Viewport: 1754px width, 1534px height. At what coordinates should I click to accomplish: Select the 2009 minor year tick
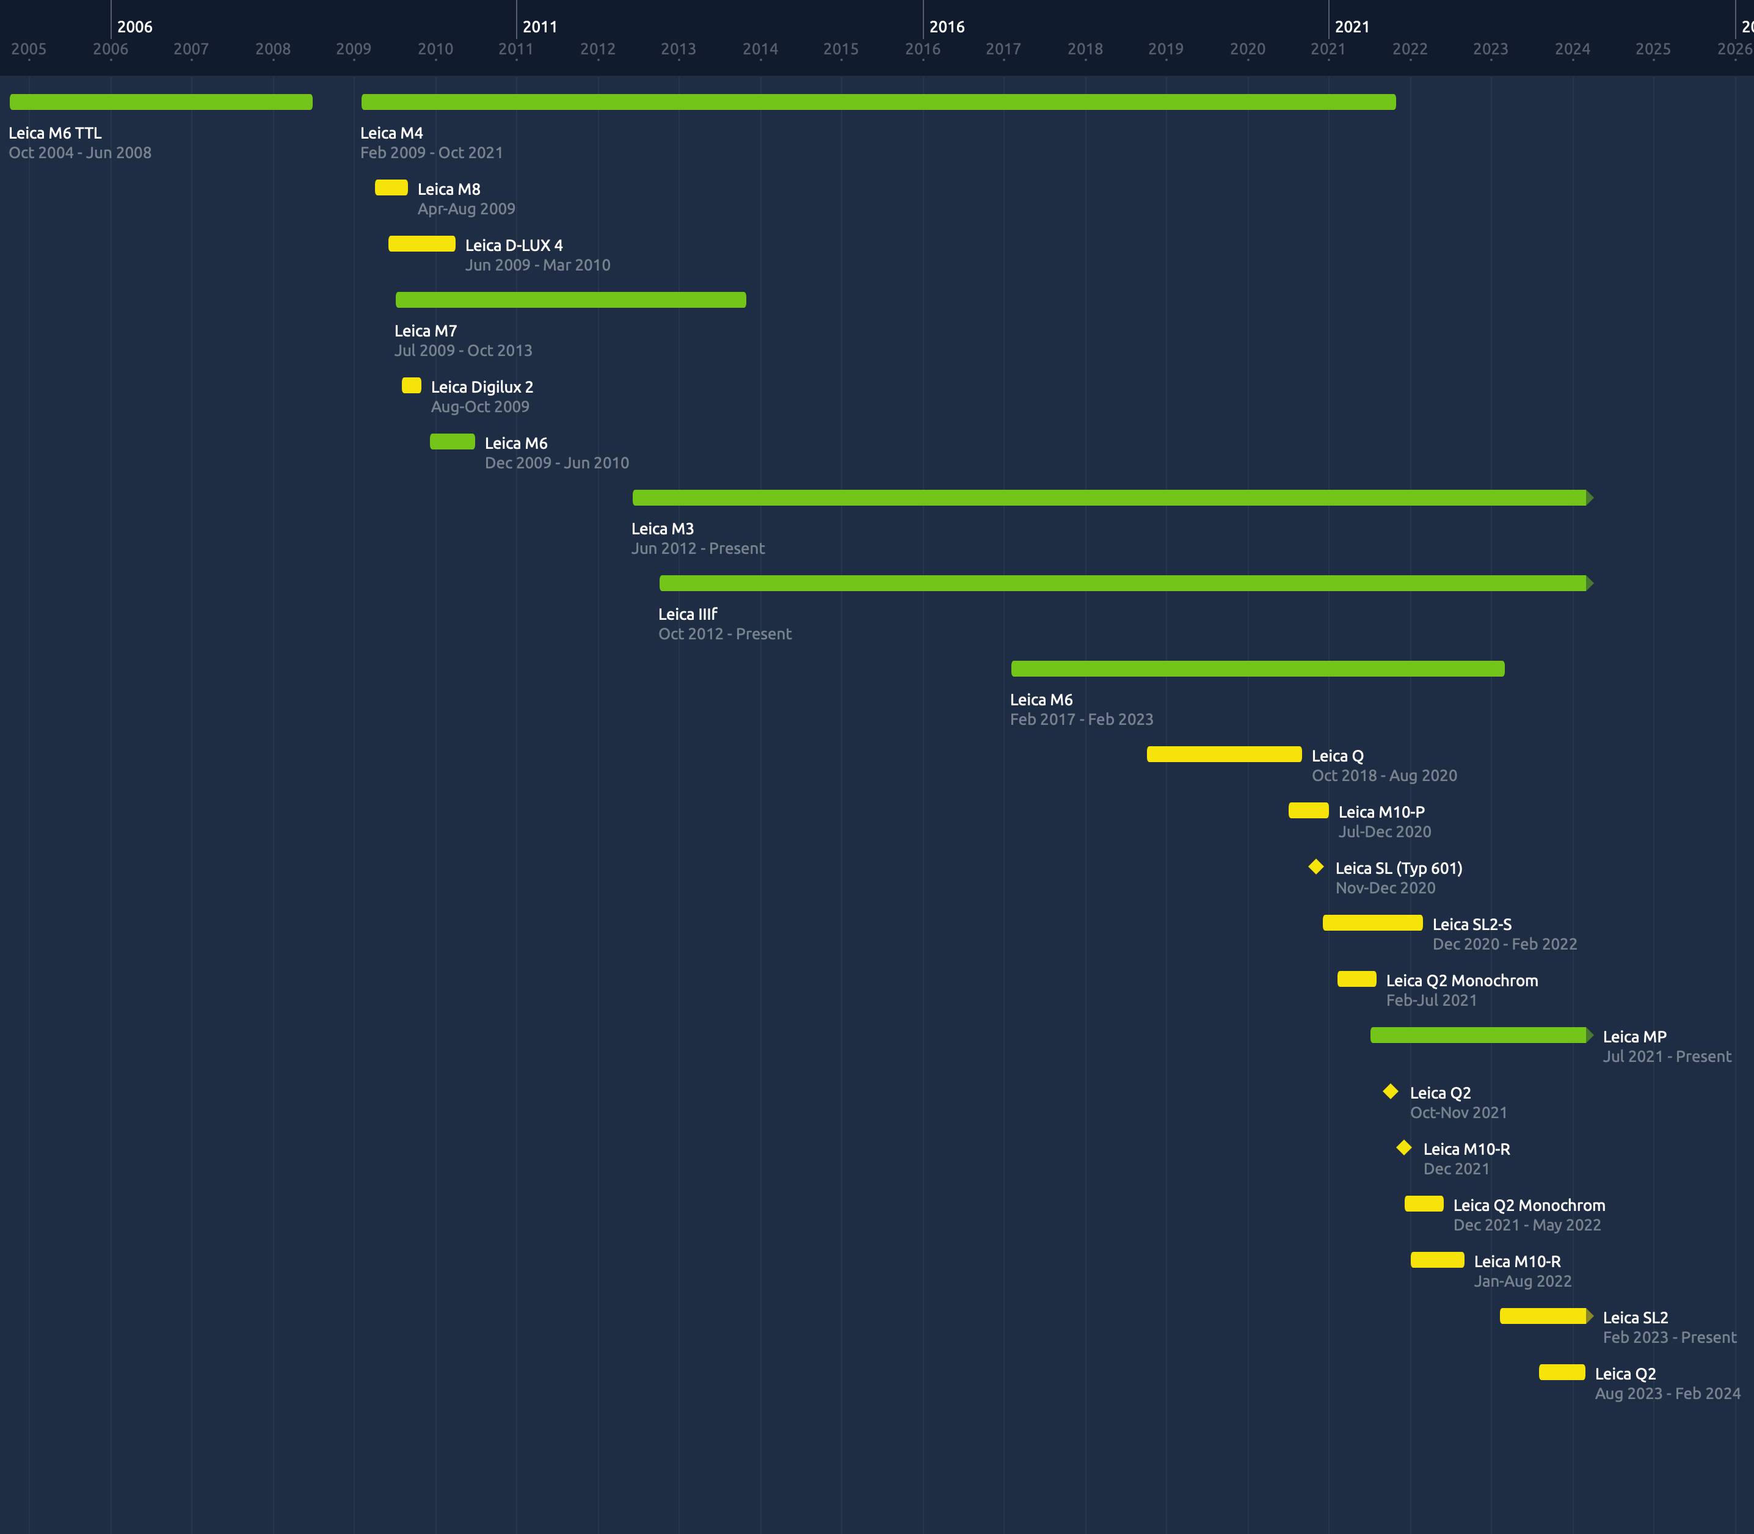[x=354, y=49]
